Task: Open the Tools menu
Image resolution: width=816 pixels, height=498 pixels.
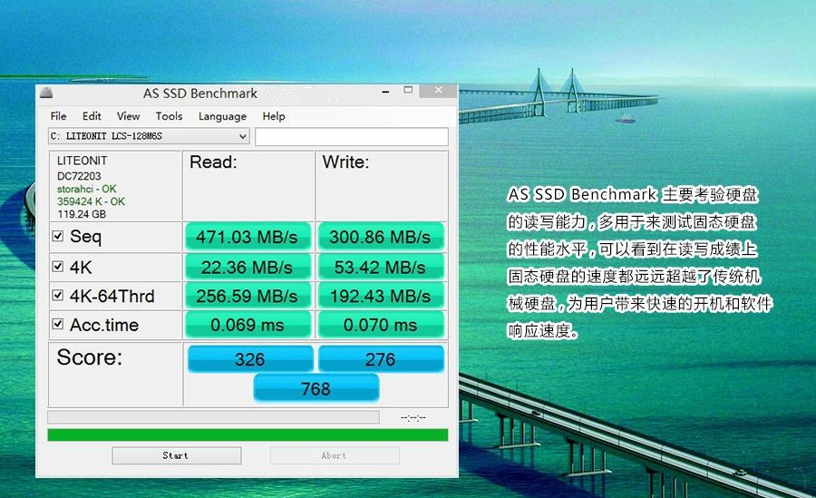Action: (169, 116)
